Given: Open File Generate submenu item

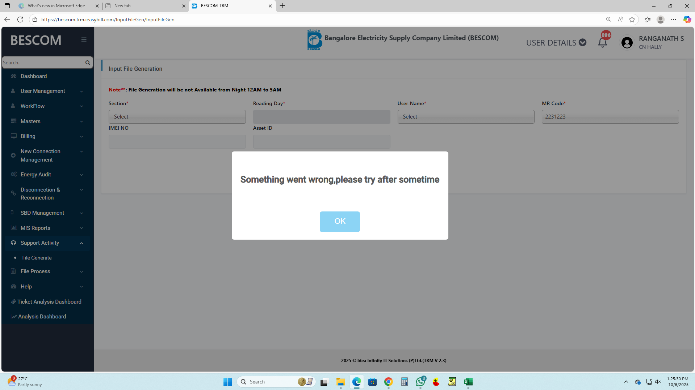Looking at the screenshot, I should 37,258.
